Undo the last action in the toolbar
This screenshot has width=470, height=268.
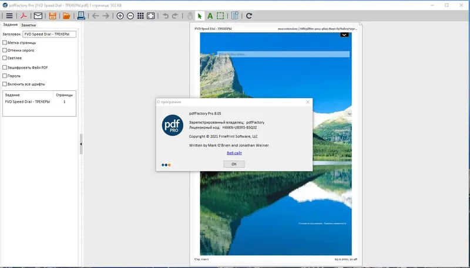click(x=166, y=16)
